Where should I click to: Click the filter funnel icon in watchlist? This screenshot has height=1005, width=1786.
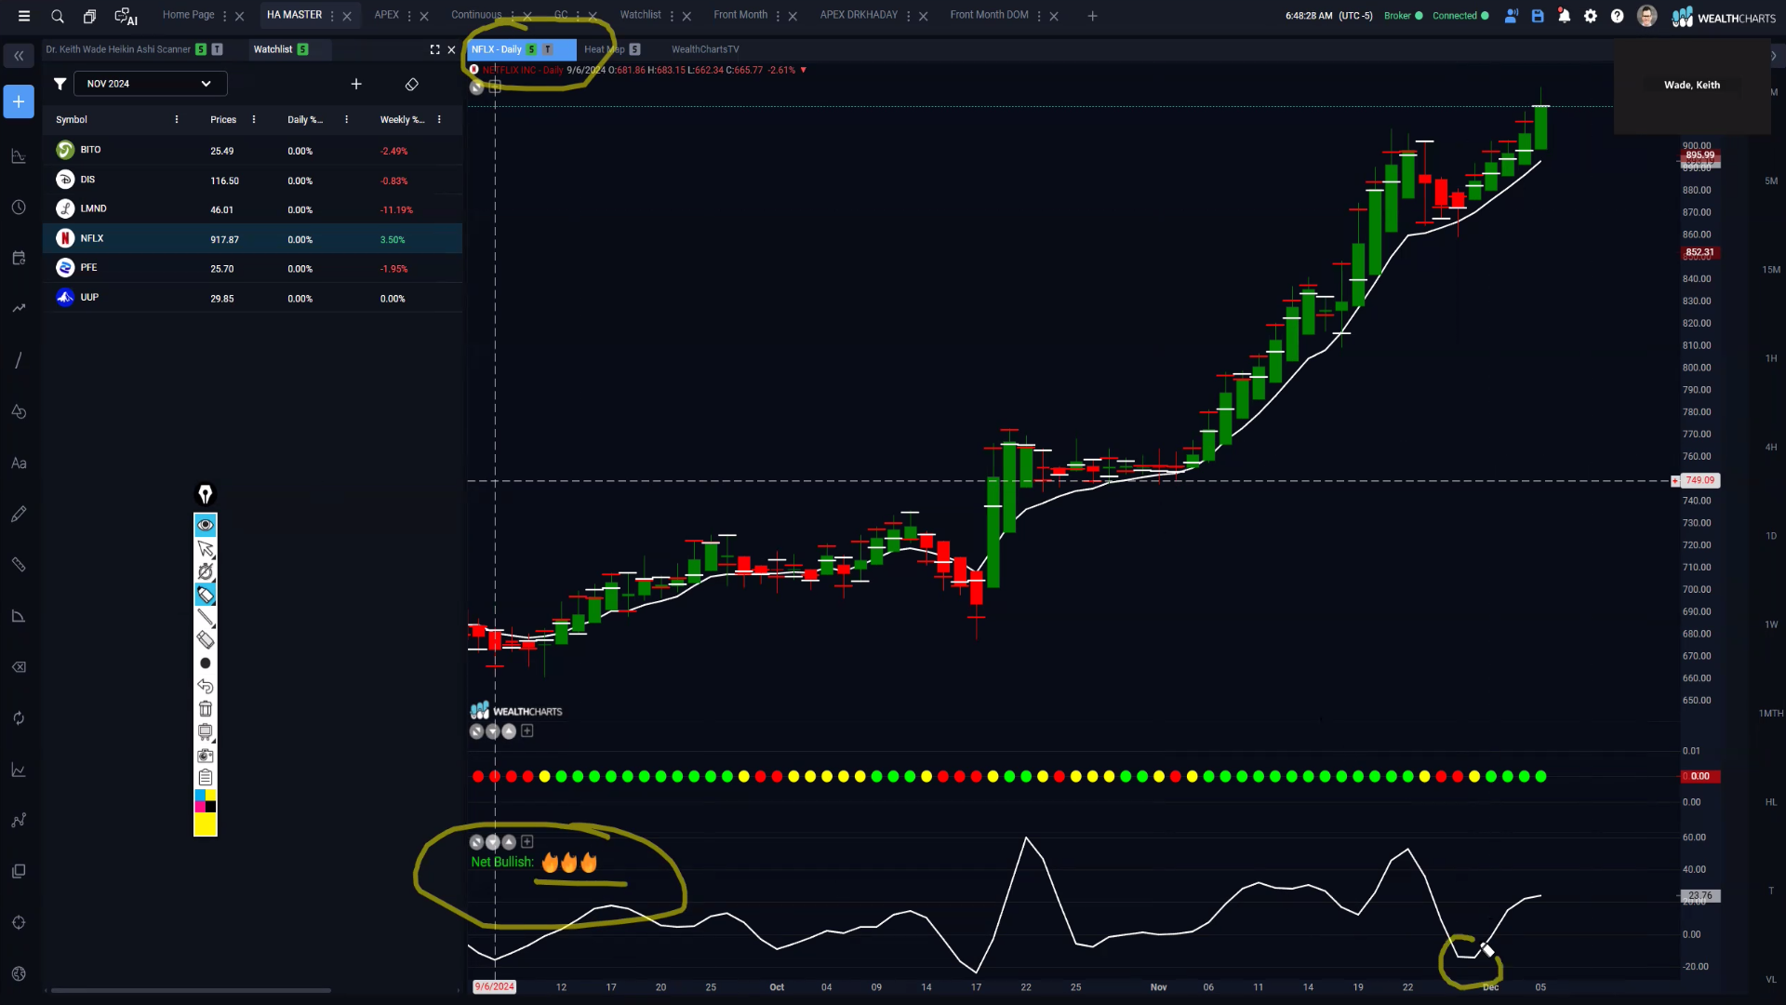pyautogui.click(x=60, y=84)
